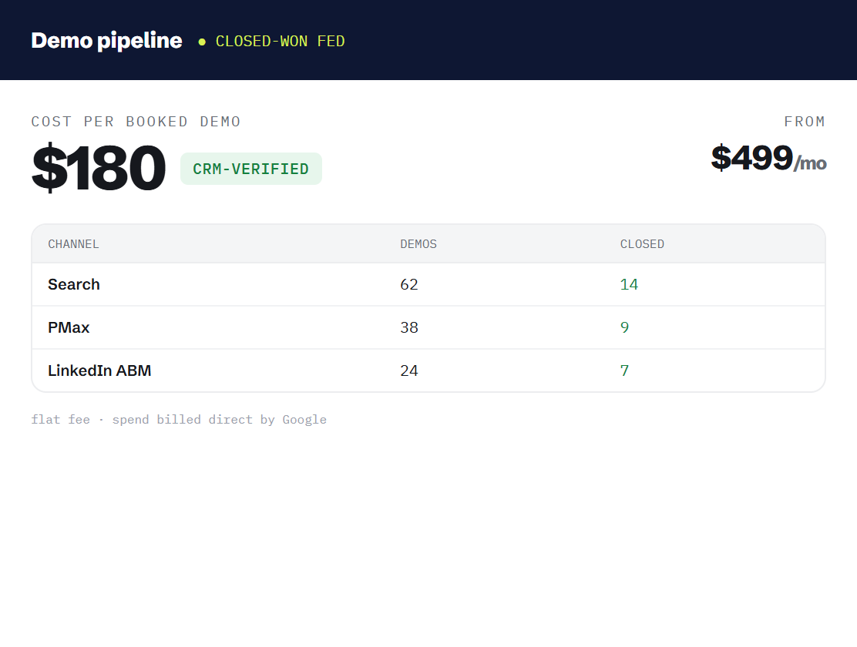857x647 pixels.
Task: Click the $180 cost figure
Action: point(99,168)
